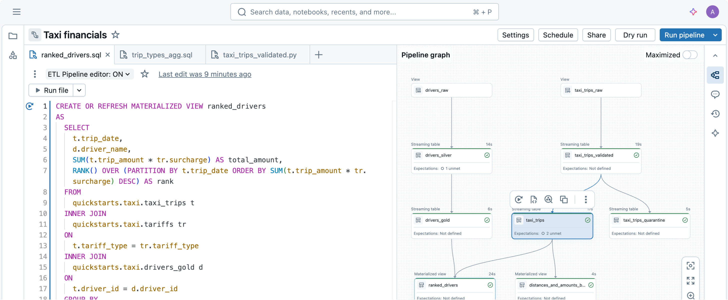Click the Dry run button
This screenshot has height=300, width=728.
635,35
